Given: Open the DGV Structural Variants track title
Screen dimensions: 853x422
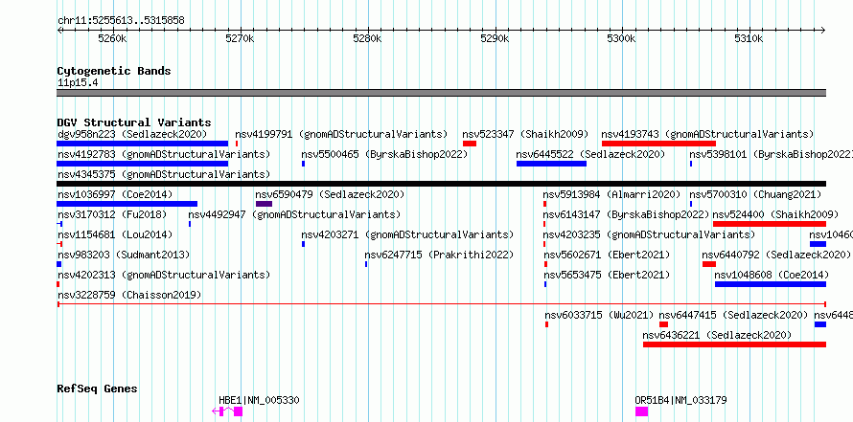Looking at the screenshot, I should [x=134, y=122].
